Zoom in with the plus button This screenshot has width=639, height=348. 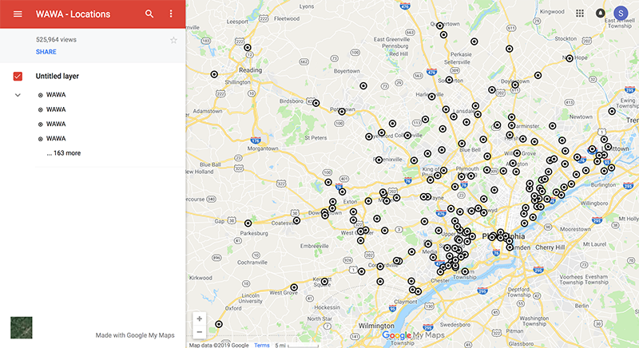click(x=199, y=318)
